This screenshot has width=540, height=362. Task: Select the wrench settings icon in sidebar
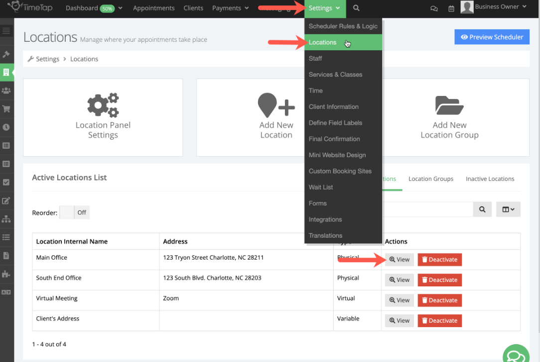click(6, 54)
